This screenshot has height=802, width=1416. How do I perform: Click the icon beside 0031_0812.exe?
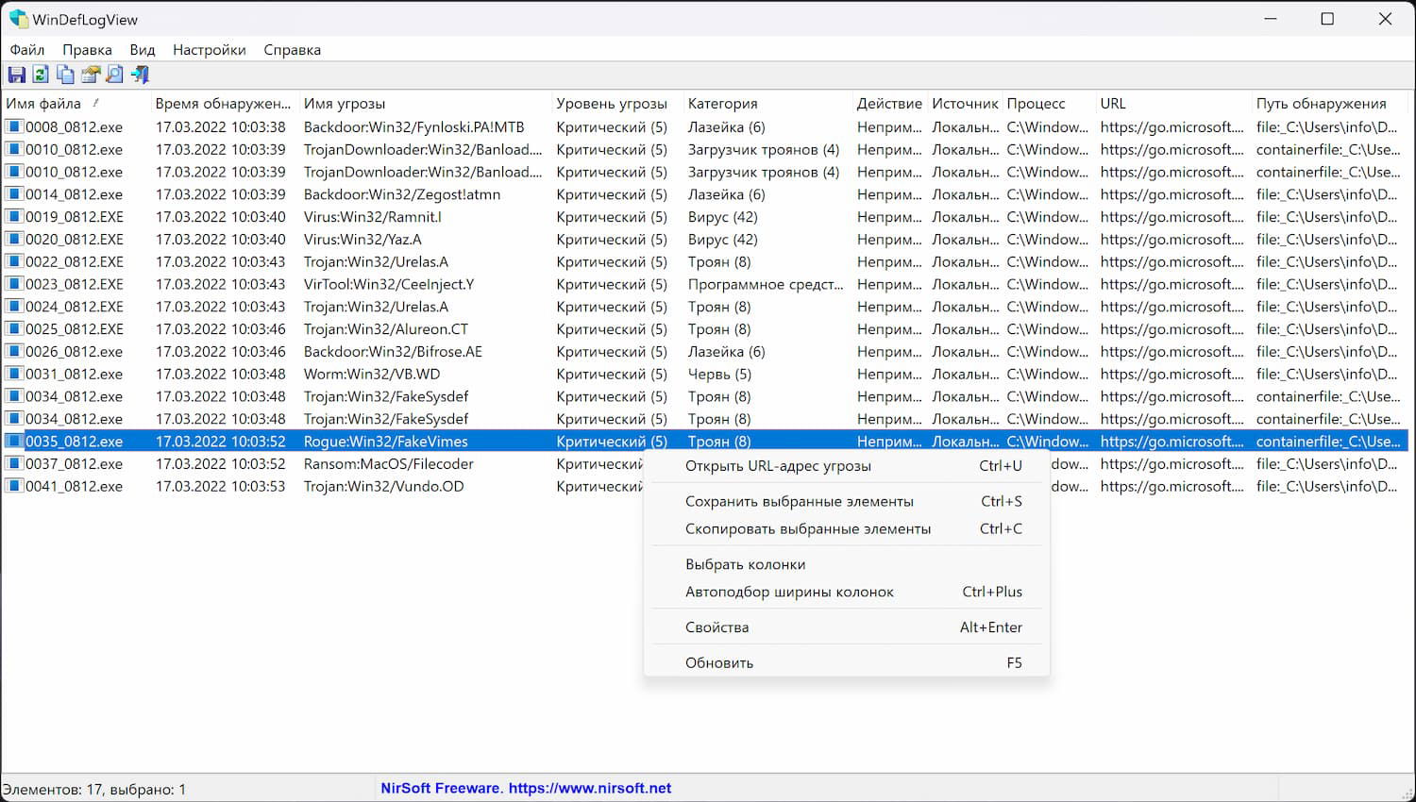click(14, 374)
